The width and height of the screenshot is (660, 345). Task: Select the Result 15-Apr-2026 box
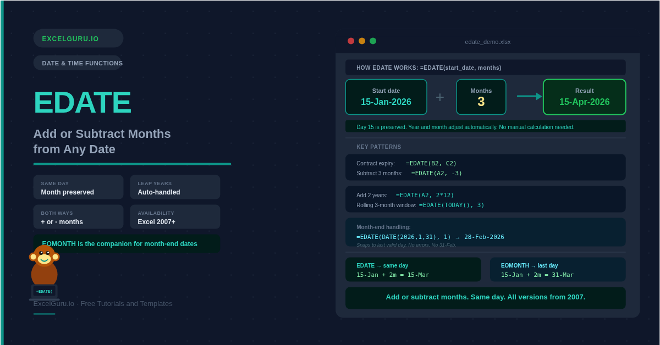584,97
